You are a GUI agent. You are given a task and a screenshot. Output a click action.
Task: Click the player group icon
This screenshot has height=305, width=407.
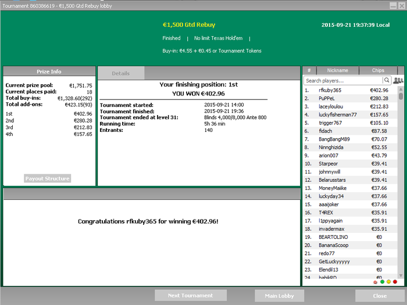tap(398, 81)
